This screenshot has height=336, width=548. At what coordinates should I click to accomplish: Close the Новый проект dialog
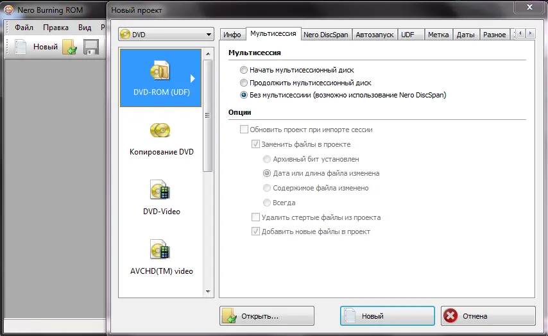pyautogui.click(x=529, y=7)
